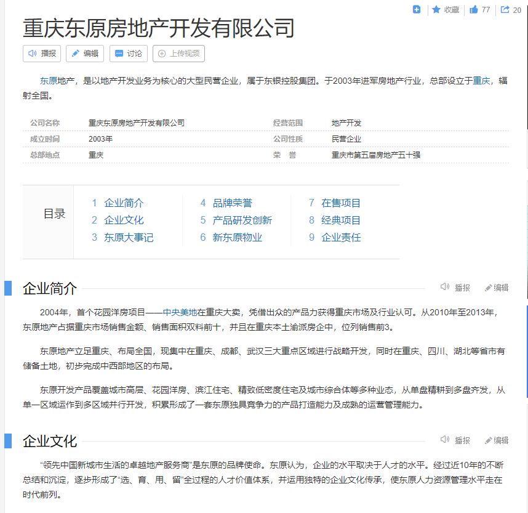Open the 中央美地 link
This screenshot has height=513, width=528.
(x=180, y=312)
